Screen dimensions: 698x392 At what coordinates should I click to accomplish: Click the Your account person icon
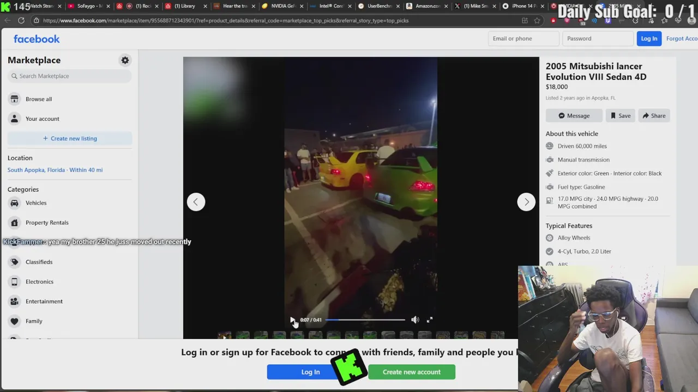pos(14,119)
